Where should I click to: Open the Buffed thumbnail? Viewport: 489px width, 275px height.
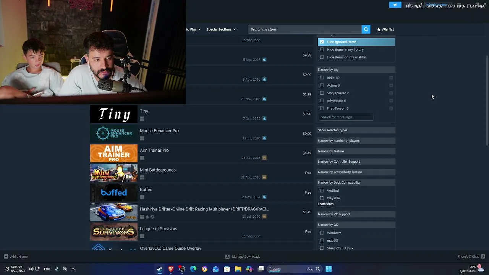click(x=114, y=192)
